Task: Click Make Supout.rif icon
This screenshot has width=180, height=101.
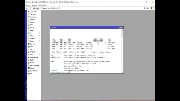Action: (x=29, y=65)
